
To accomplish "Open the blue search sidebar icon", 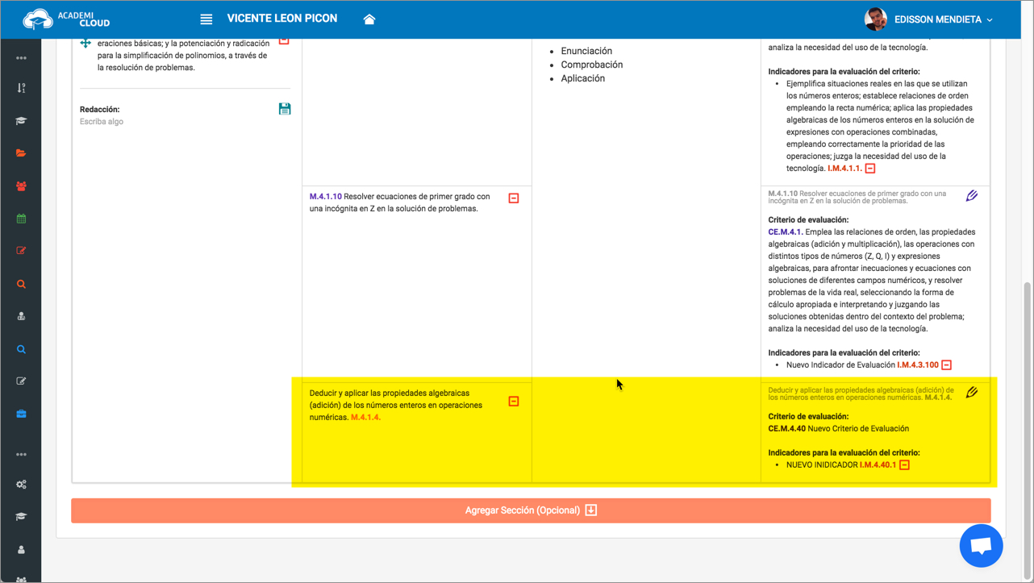I will 21,349.
